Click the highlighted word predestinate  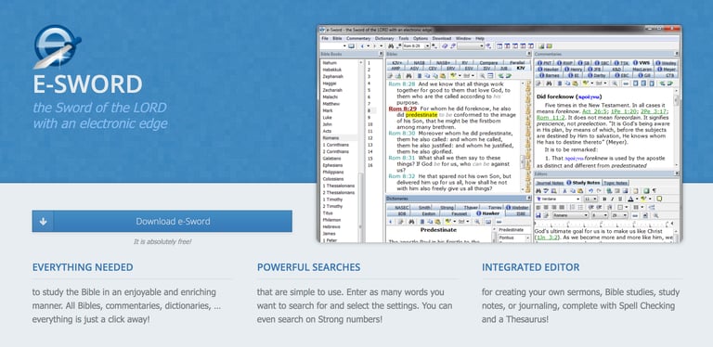(421, 115)
